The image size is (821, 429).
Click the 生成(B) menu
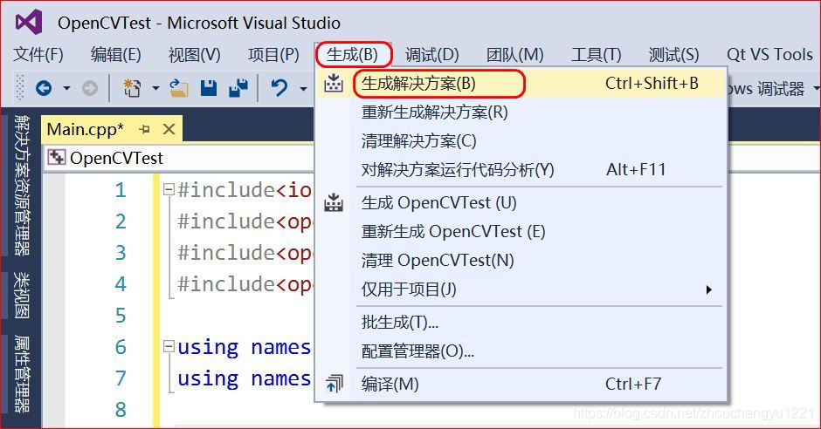353,54
